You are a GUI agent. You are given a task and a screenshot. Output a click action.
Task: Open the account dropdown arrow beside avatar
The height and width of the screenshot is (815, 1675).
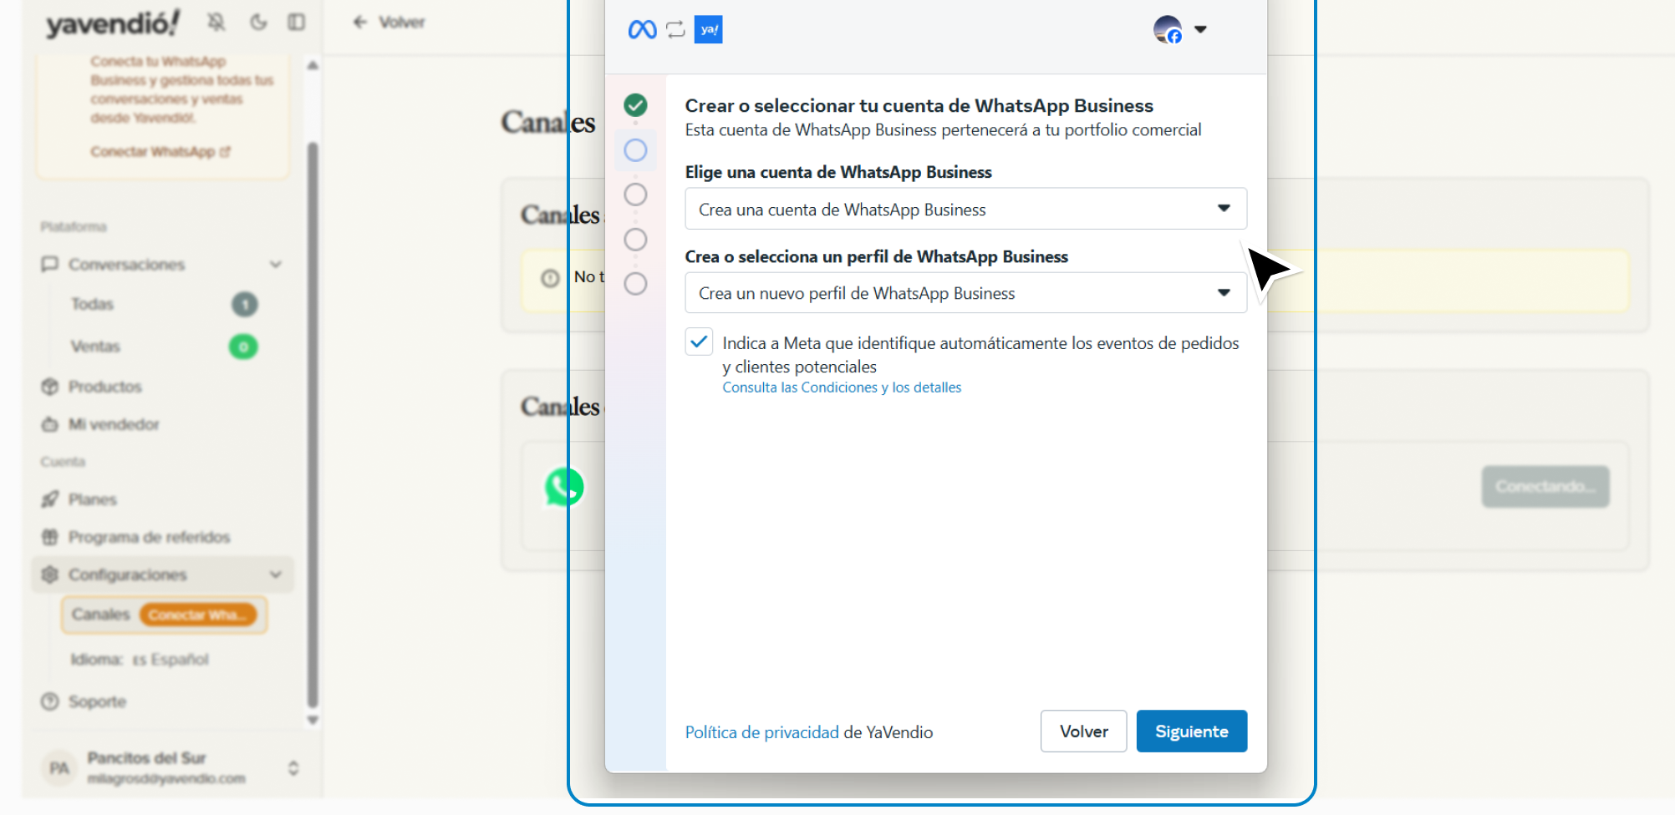click(1200, 29)
